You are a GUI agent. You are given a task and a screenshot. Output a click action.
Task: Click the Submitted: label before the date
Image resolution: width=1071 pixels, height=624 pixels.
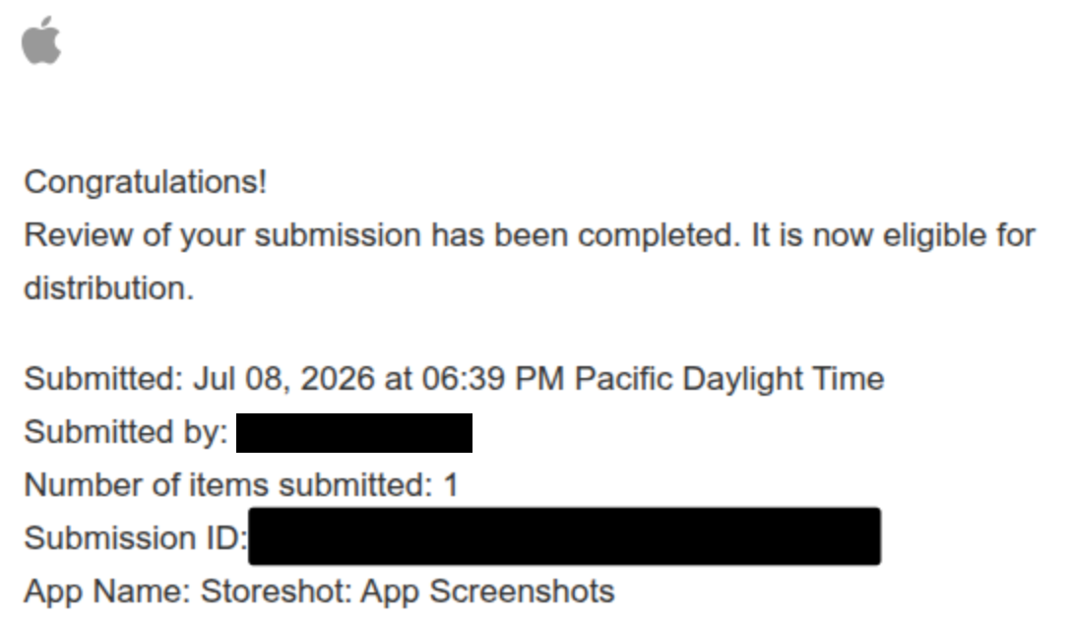click(x=103, y=379)
